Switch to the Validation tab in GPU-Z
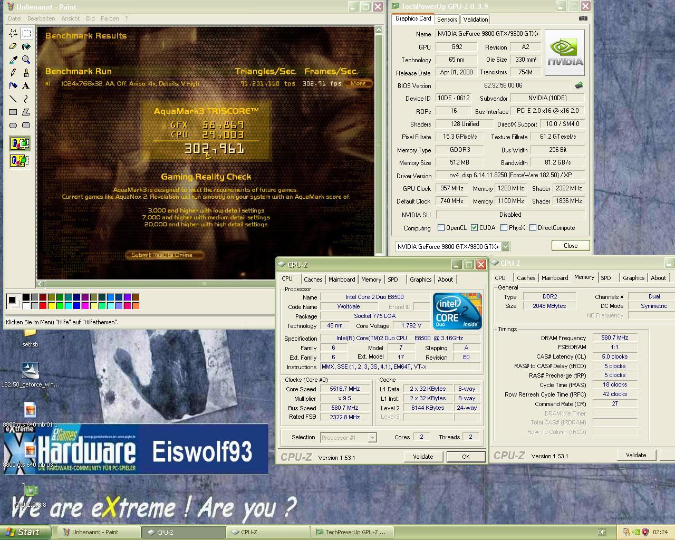675x540 pixels. (476, 20)
